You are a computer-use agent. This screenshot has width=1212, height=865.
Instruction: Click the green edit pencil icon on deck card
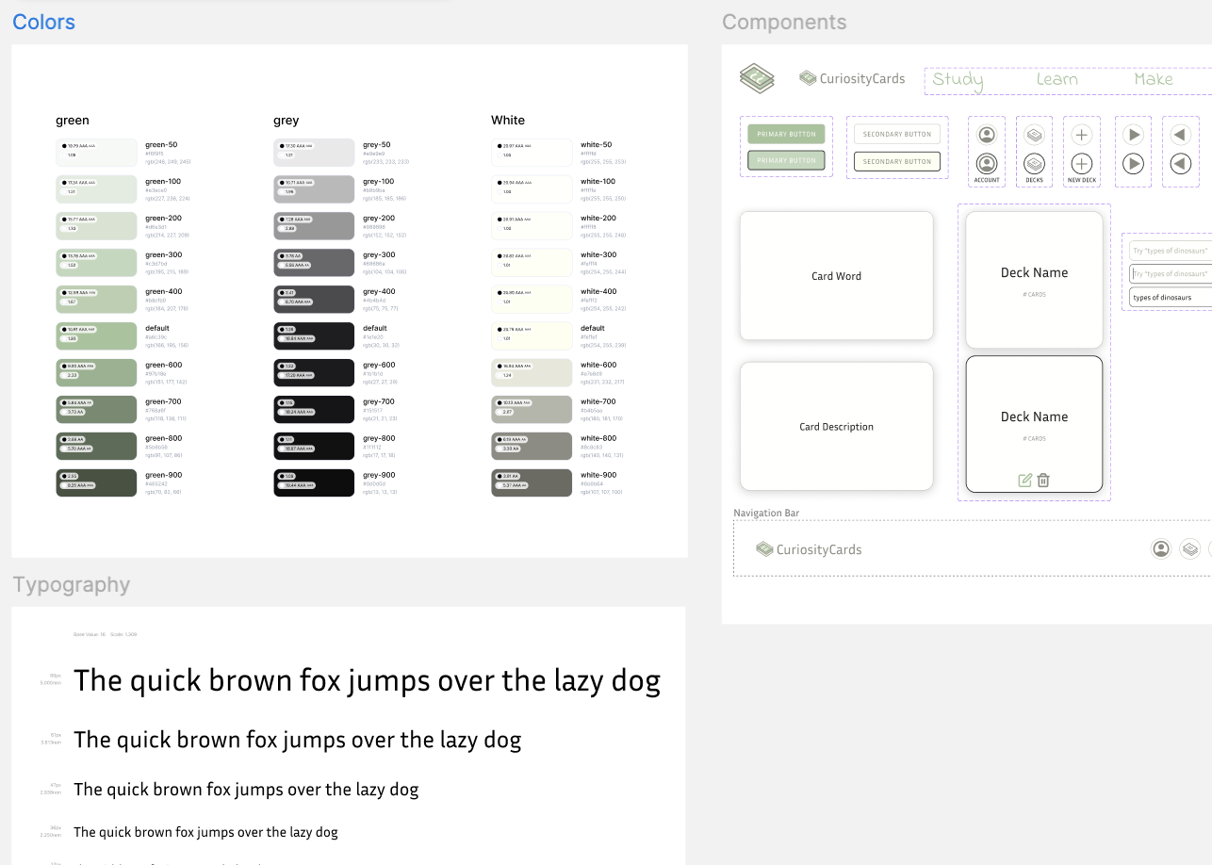click(x=1025, y=481)
